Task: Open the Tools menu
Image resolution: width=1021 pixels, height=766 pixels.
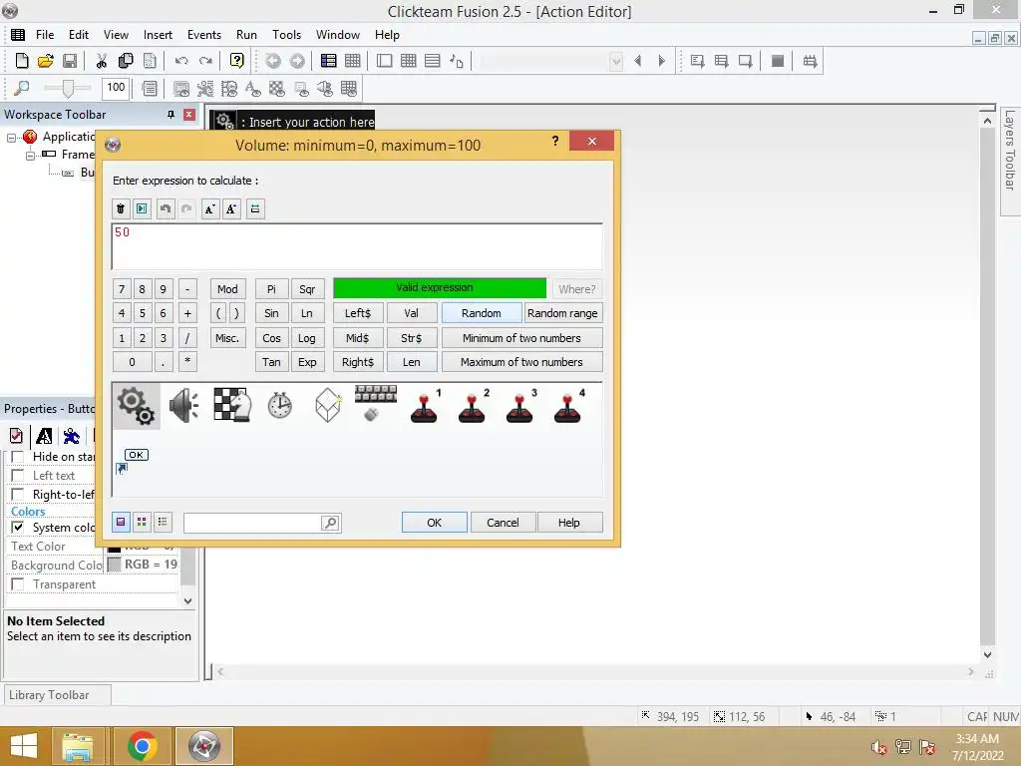Action: 286,35
